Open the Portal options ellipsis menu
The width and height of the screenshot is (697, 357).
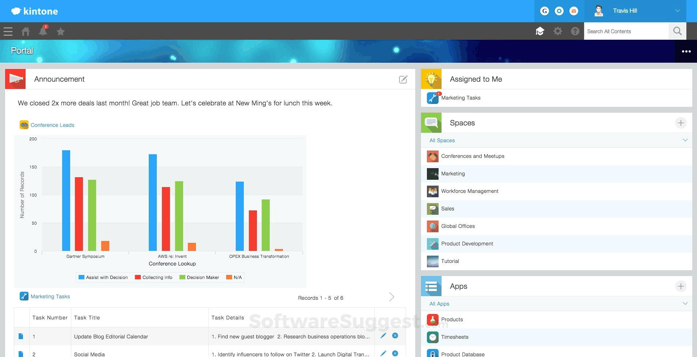(x=686, y=51)
